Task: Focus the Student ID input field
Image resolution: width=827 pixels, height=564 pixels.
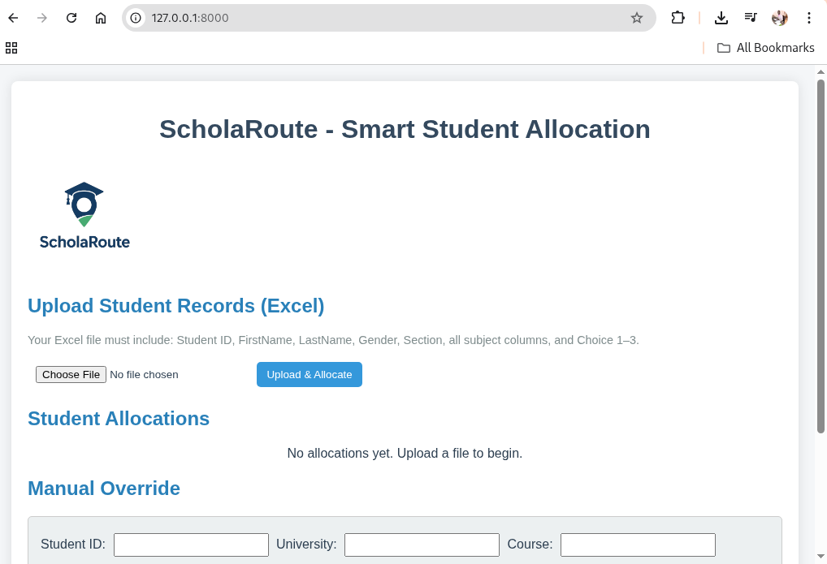Action: 192,545
